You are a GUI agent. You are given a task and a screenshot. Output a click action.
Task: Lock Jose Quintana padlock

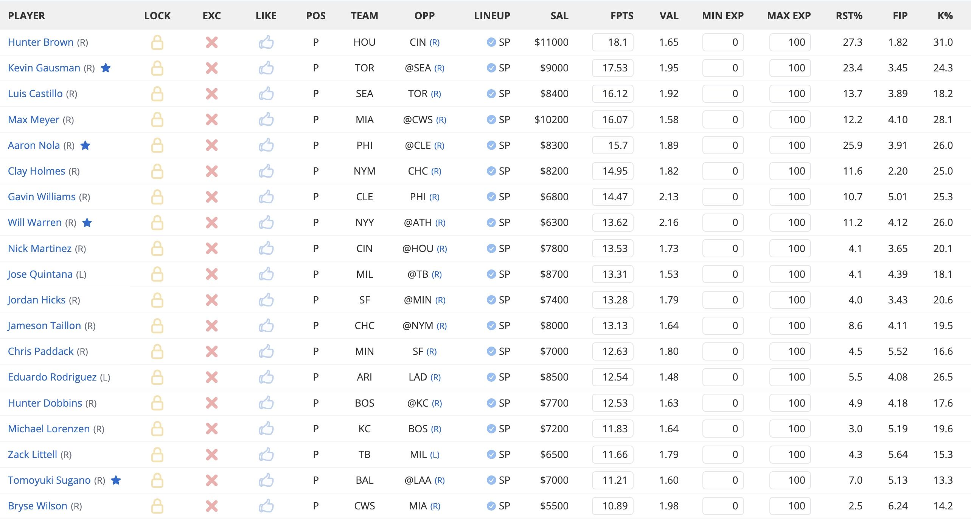(157, 274)
